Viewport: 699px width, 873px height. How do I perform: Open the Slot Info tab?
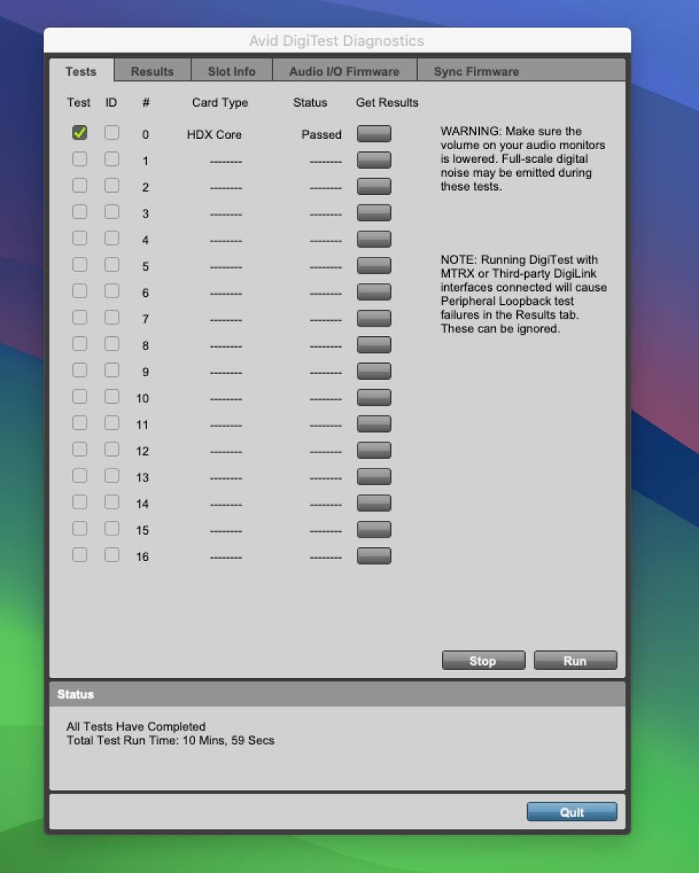point(232,71)
